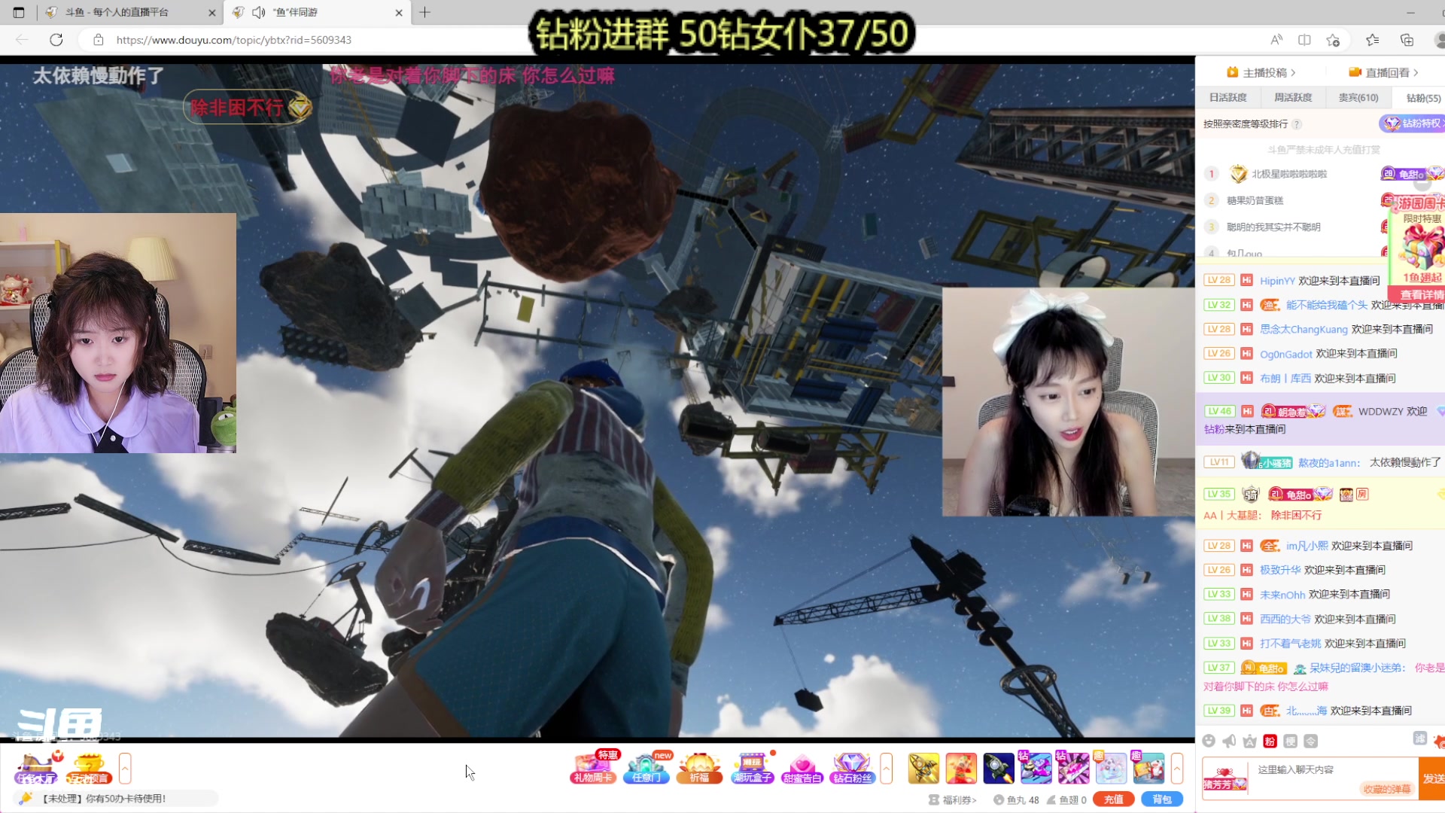Open the 直播回看 replay link
1445x813 pixels.
[x=1386, y=72]
